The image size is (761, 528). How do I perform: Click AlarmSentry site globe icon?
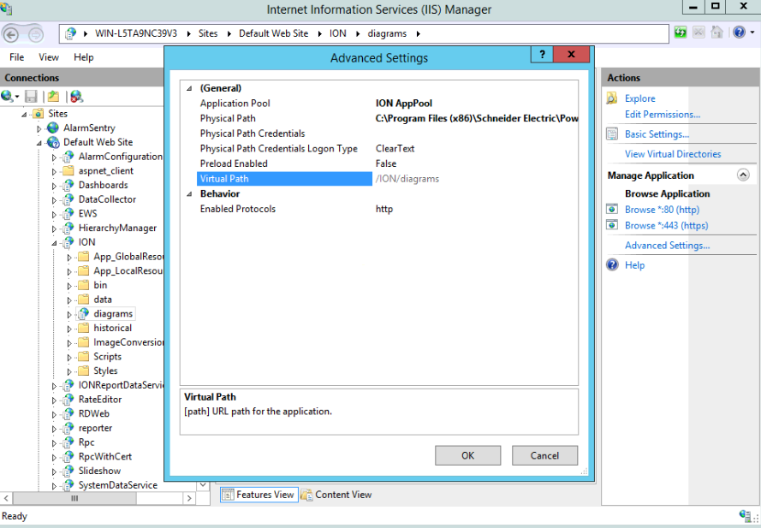point(53,128)
